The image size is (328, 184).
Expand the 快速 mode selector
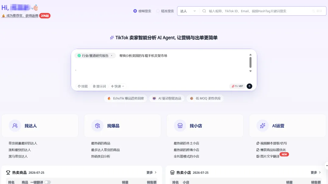118,86
